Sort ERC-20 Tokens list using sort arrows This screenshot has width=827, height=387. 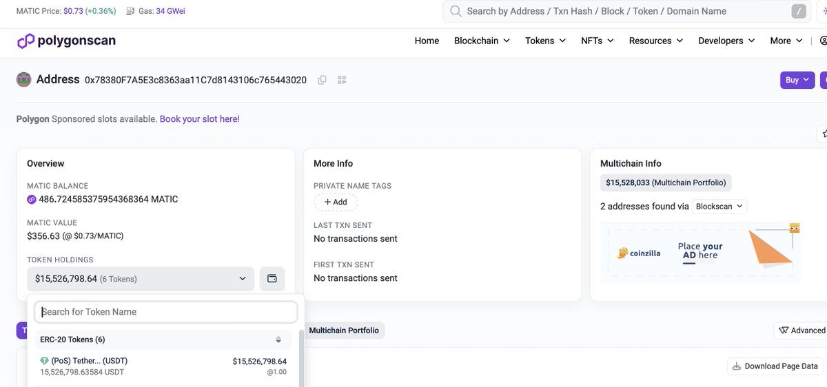278,339
